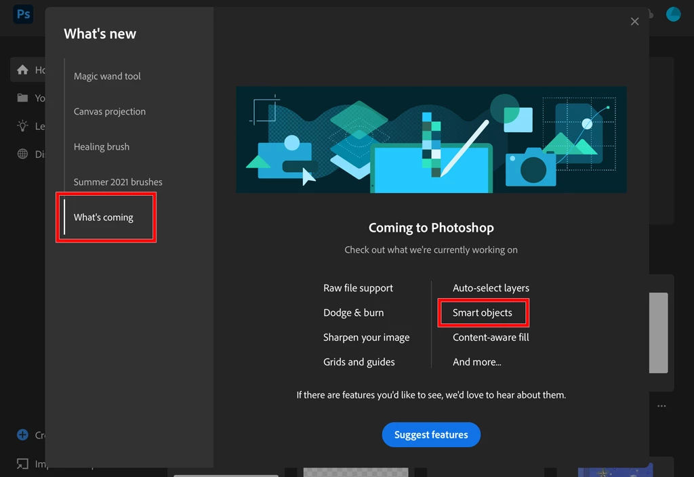
Task: Click the Import and open icon
Action: pos(22,463)
